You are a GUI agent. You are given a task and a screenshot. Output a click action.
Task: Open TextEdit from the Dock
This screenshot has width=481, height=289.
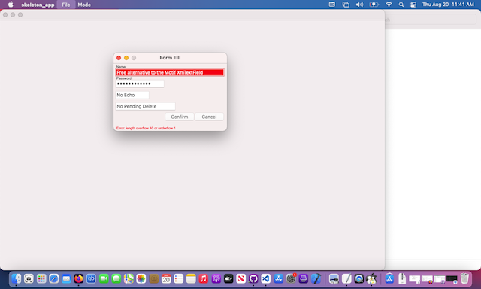tap(346, 278)
